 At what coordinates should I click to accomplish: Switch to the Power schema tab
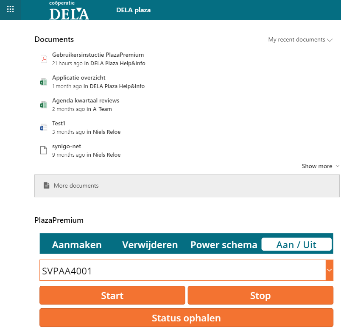coord(224,245)
